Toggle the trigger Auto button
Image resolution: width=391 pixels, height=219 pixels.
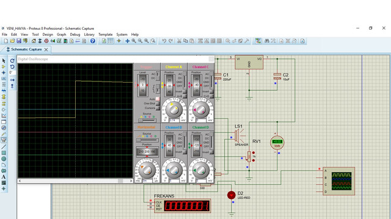[158, 99]
